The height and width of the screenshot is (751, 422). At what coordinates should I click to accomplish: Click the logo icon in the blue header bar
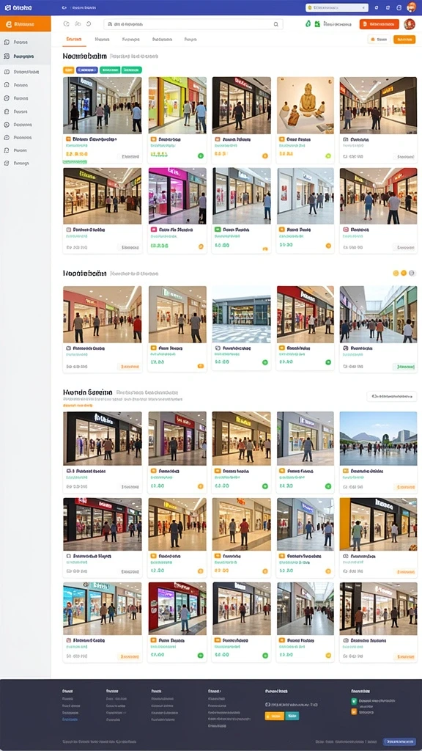7,7
